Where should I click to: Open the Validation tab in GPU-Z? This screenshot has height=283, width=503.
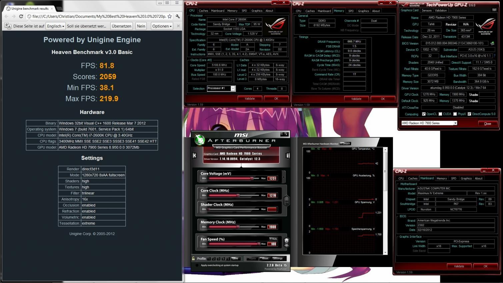(441, 10)
